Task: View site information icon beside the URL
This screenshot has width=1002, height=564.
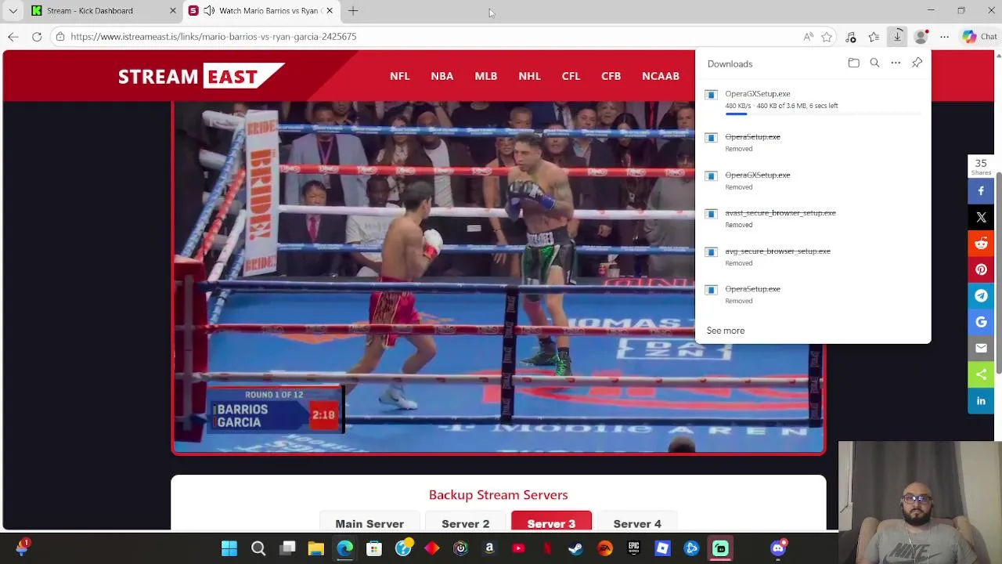Action: [x=60, y=37]
